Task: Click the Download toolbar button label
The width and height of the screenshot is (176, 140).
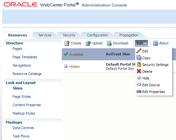Action: pyautogui.click(x=121, y=43)
